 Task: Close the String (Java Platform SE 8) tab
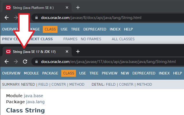pyautogui.click(x=67, y=8)
